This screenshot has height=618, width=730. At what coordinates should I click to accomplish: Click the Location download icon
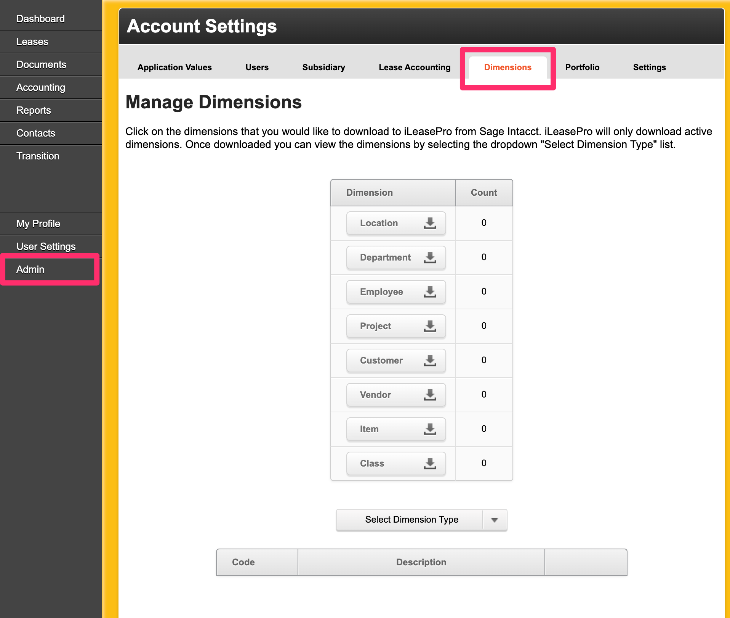click(x=430, y=223)
